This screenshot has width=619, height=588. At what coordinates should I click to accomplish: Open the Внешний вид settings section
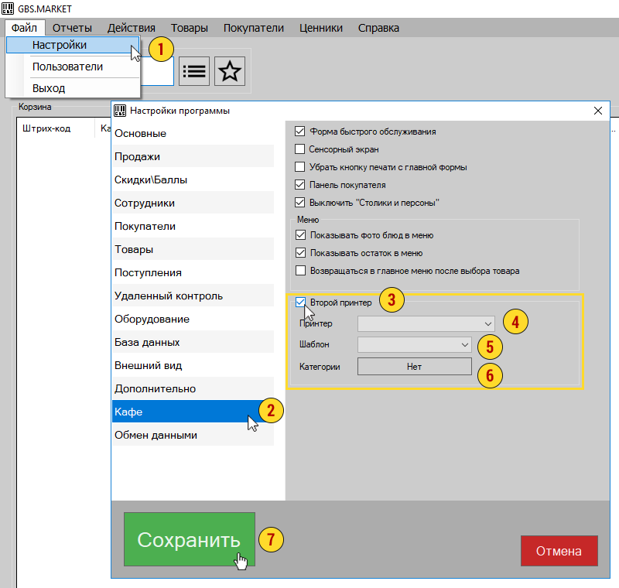193,365
